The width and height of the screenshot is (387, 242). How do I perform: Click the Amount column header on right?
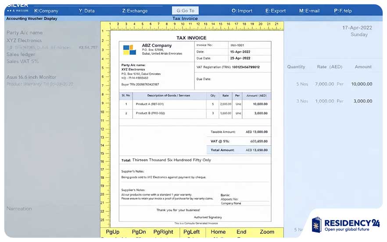pyautogui.click(x=363, y=67)
